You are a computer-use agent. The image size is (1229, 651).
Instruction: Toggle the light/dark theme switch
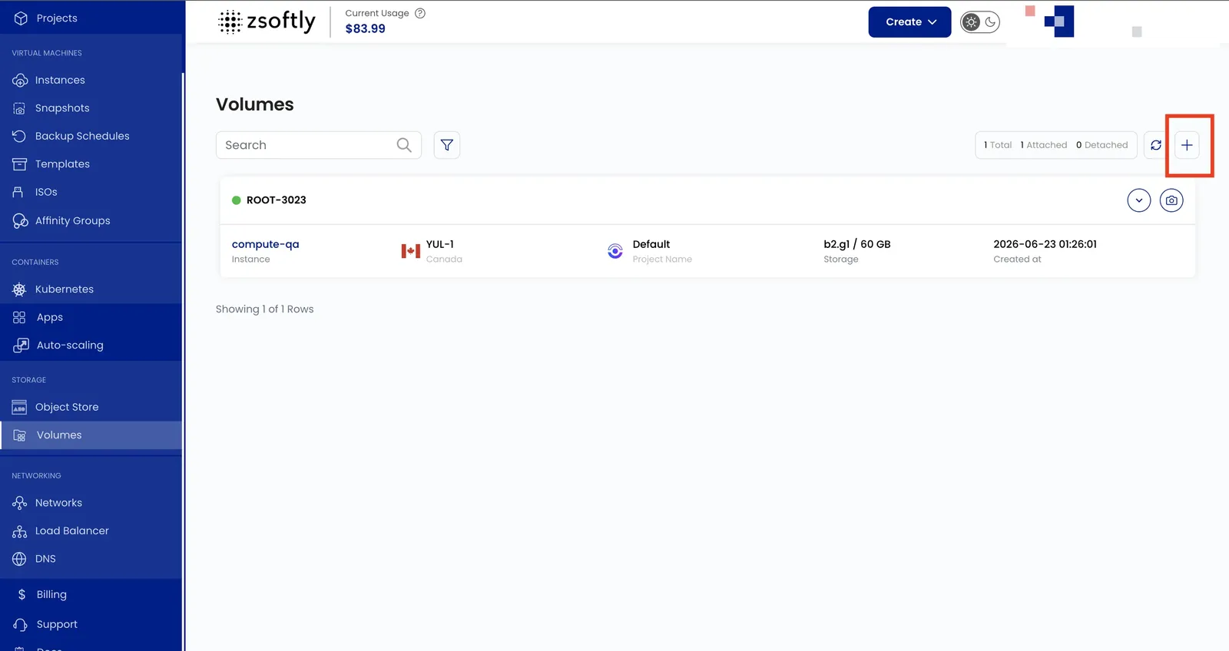980,22
